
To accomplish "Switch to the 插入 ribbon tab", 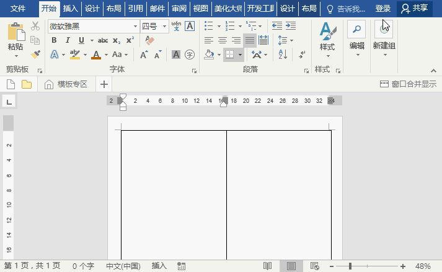I will [71, 9].
